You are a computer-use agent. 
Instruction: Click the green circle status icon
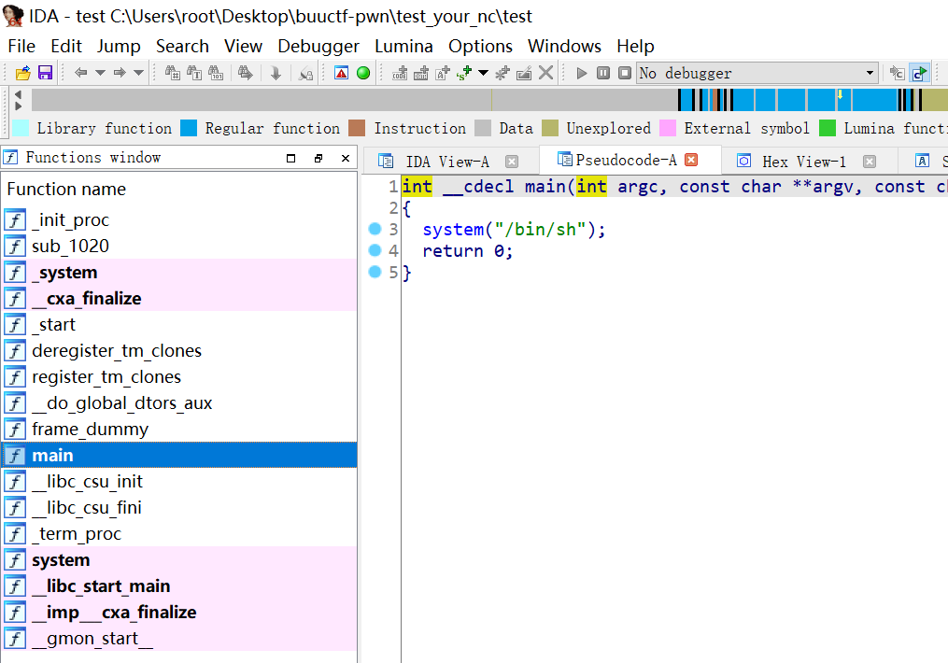coord(363,73)
